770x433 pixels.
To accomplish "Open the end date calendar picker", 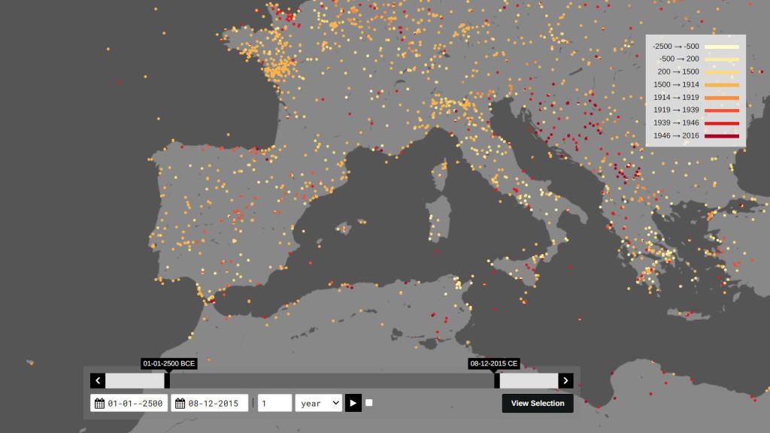I will (x=179, y=402).
